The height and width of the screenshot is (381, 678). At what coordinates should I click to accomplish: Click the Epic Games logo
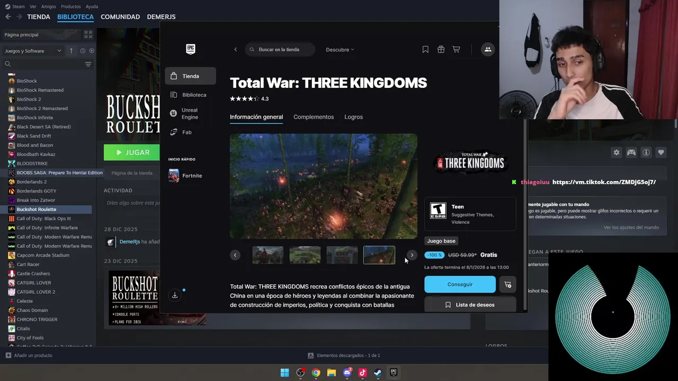(x=191, y=49)
